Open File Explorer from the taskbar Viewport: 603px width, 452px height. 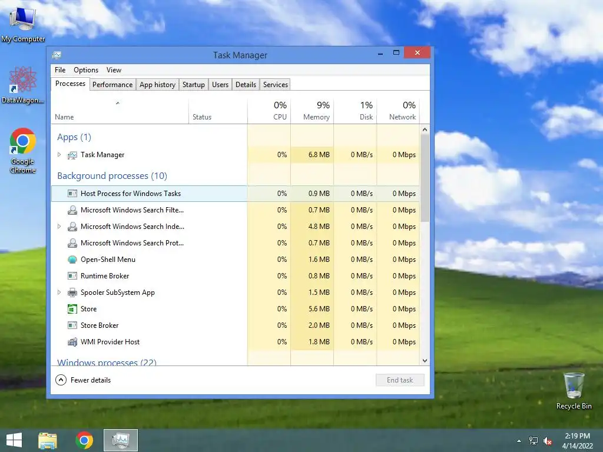(x=48, y=440)
